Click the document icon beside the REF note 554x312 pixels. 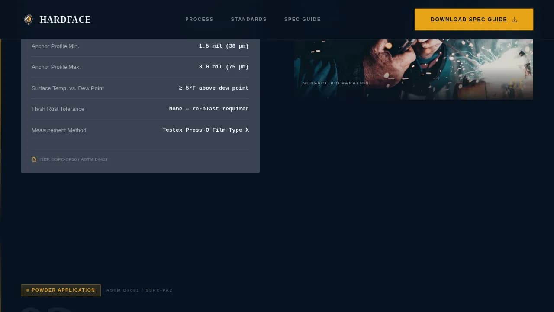(34, 159)
